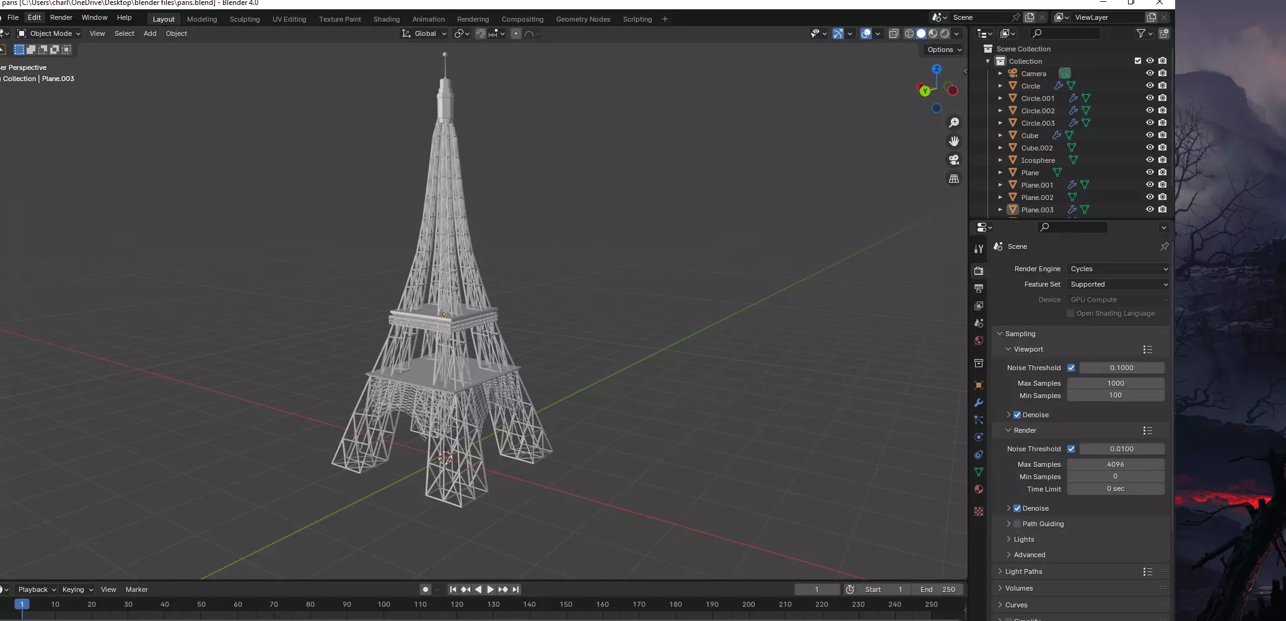This screenshot has height=621, width=1286.
Task: Toggle X-ray mode in viewport header
Action: pyautogui.click(x=893, y=33)
